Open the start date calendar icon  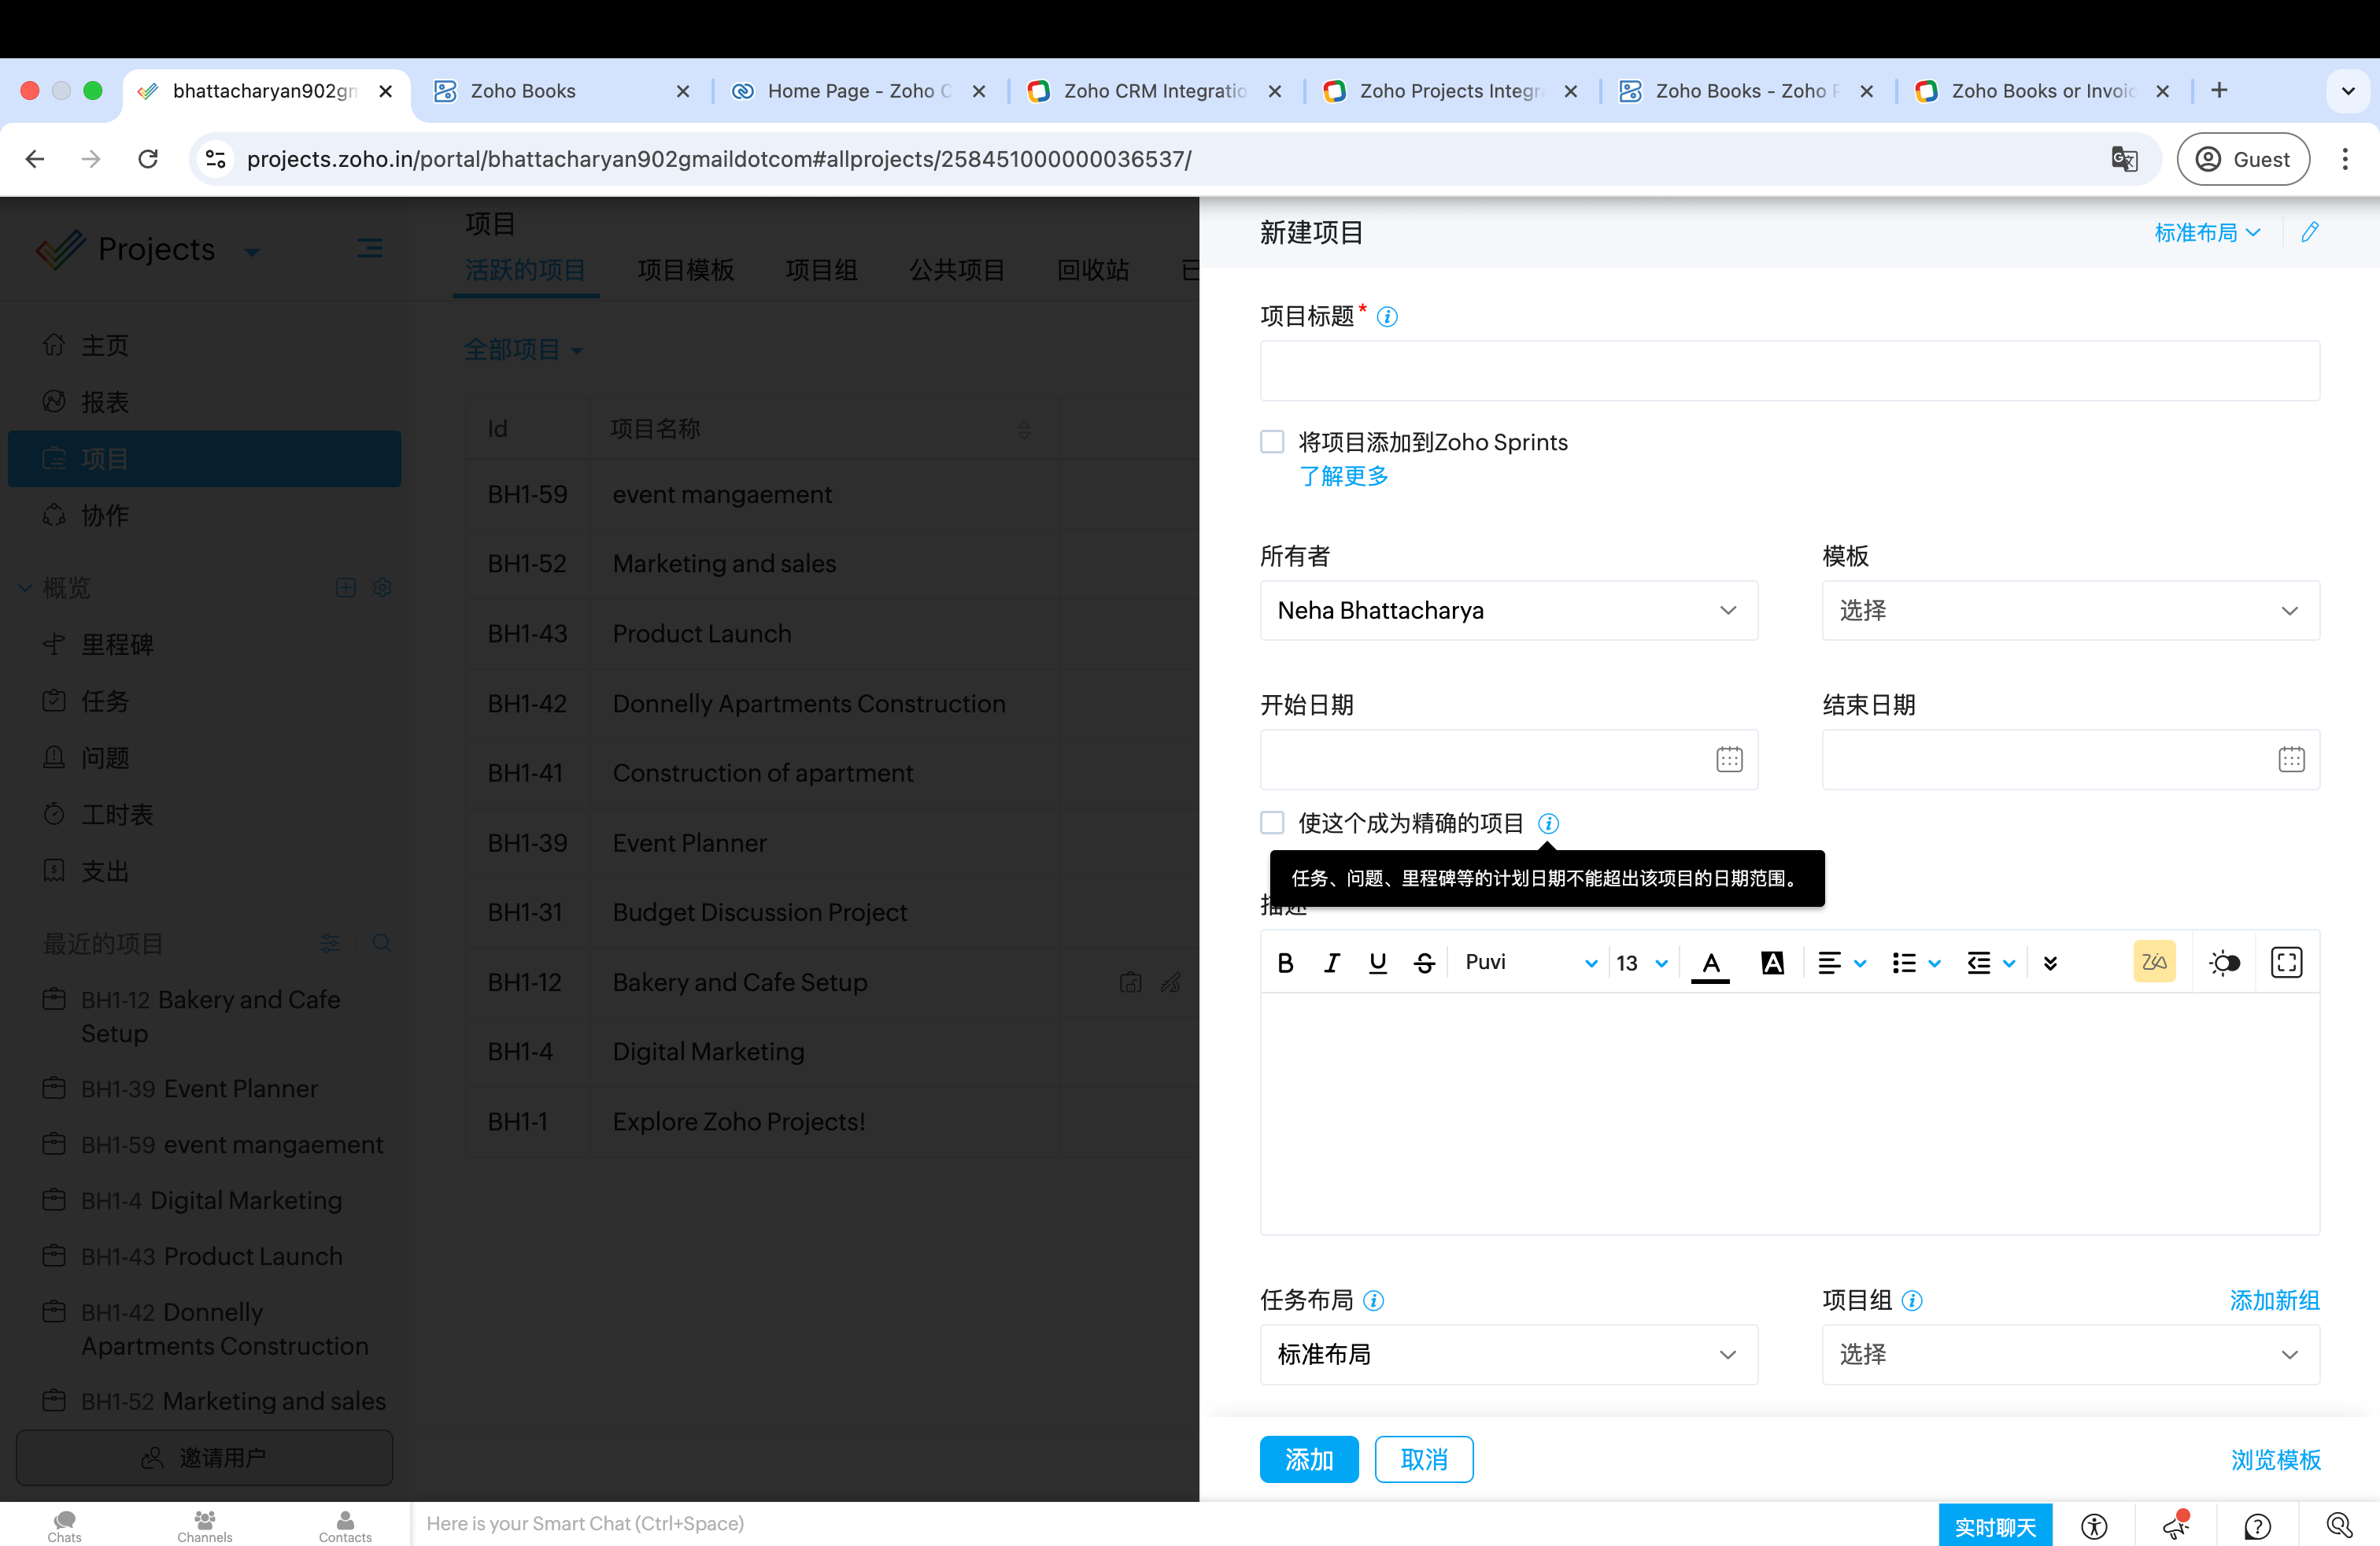(1729, 759)
